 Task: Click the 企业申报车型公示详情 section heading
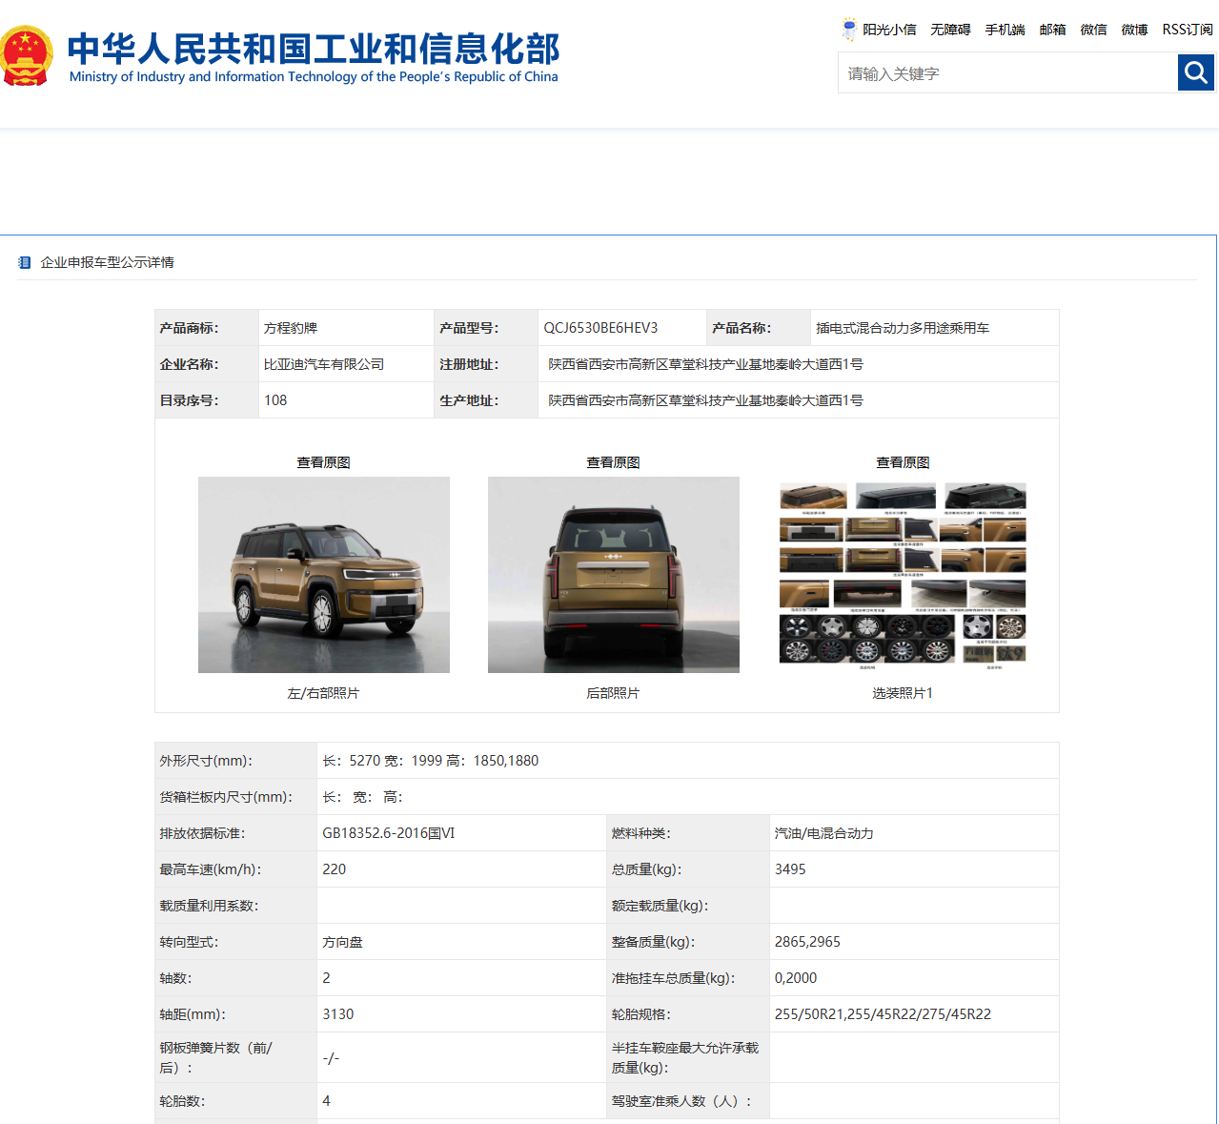click(x=107, y=262)
